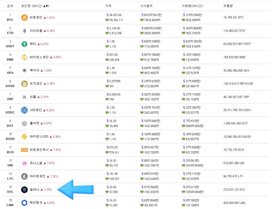Click the 유통량 column header

(228, 6)
